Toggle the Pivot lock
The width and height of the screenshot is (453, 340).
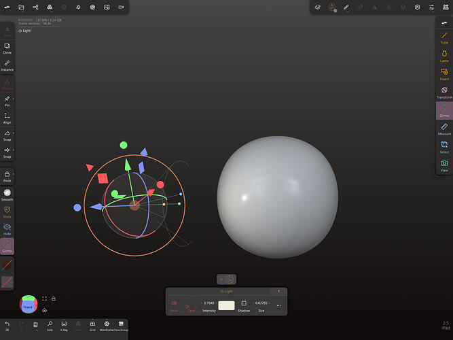(7, 176)
